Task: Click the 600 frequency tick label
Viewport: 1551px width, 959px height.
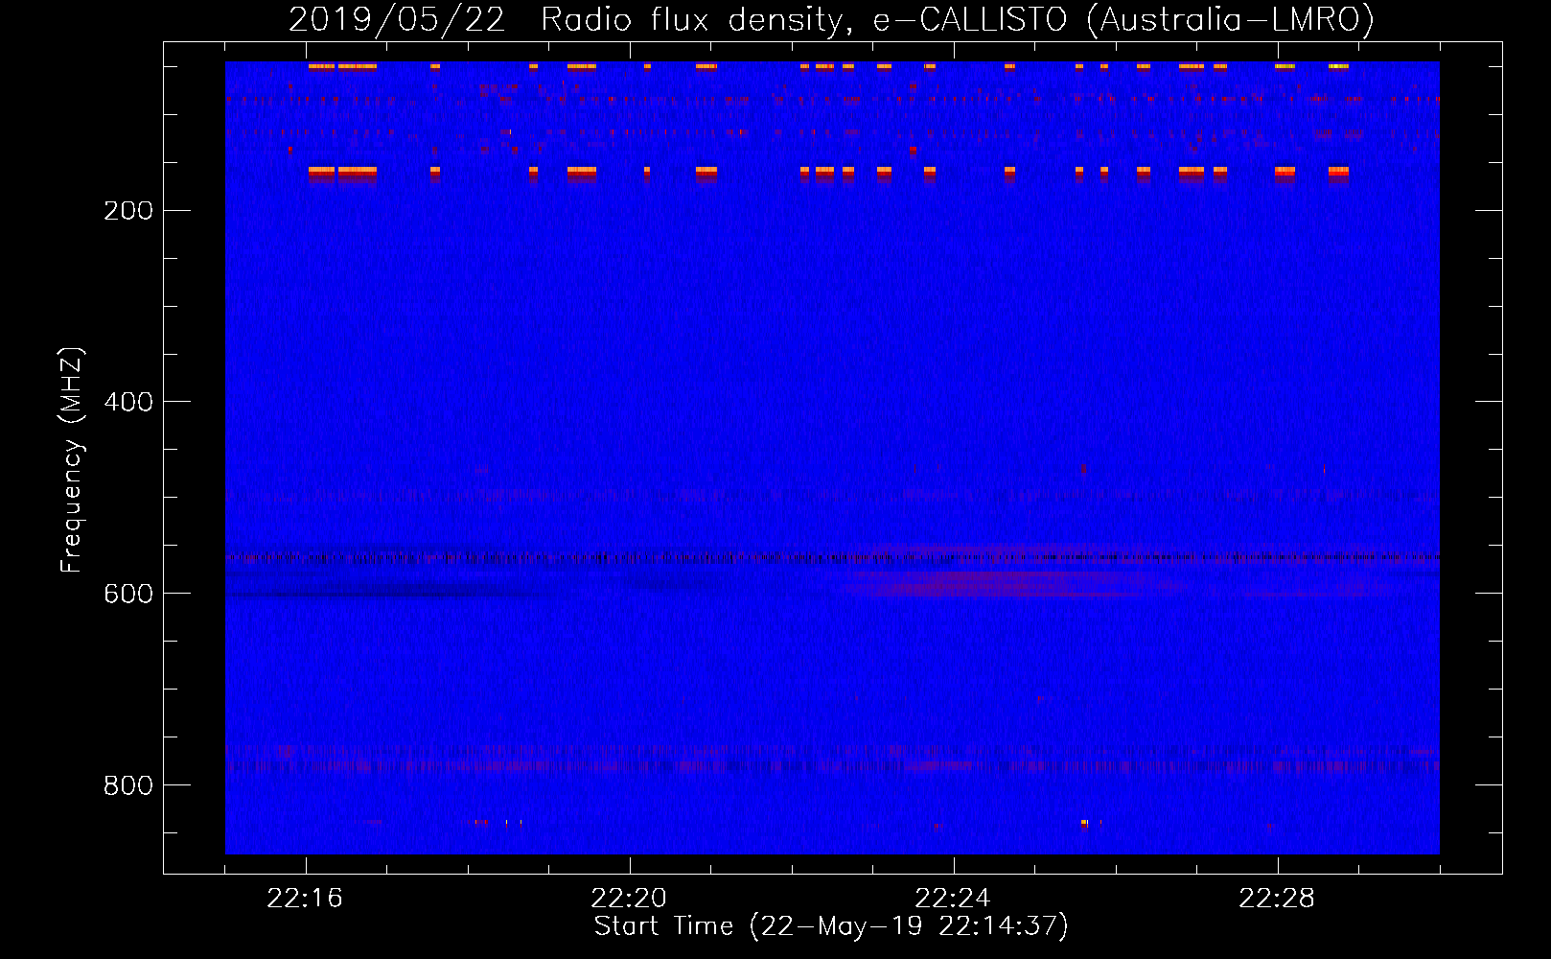Action: tap(128, 594)
